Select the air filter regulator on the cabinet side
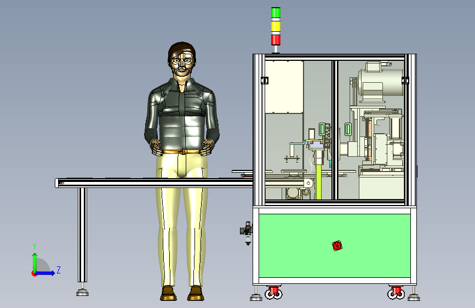The height and width of the screenshot is (308, 475). tap(247, 233)
